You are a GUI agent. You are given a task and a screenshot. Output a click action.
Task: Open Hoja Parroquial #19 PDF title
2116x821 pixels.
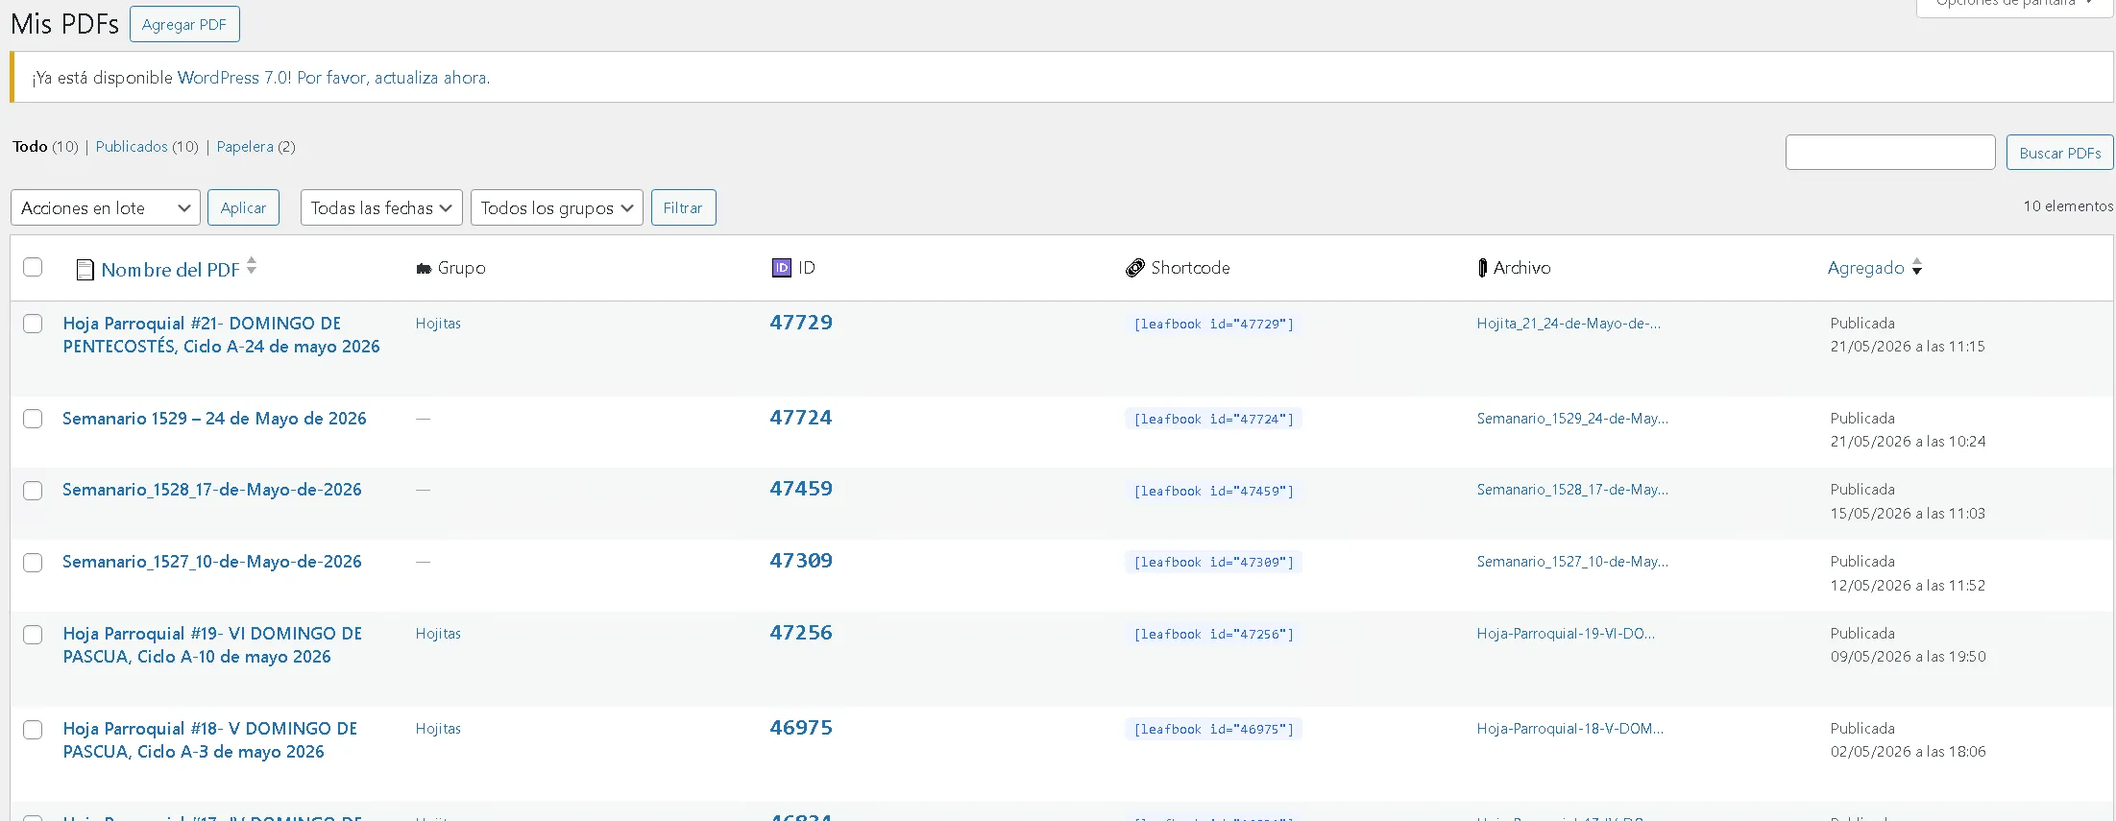pyautogui.click(x=213, y=645)
